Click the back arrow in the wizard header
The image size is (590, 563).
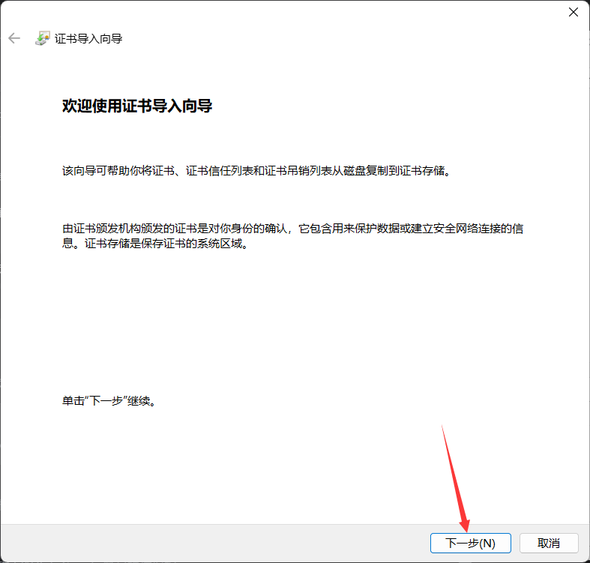pos(14,38)
